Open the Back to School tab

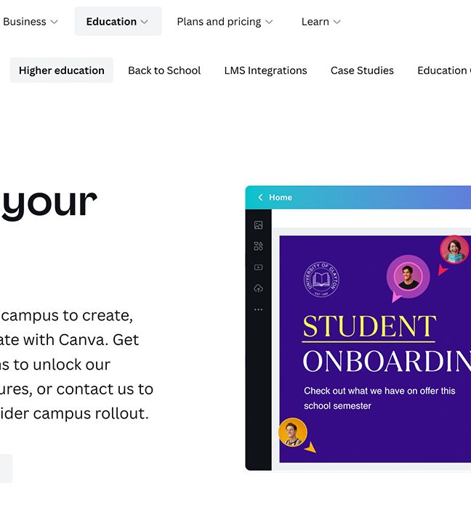(x=164, y=70)
